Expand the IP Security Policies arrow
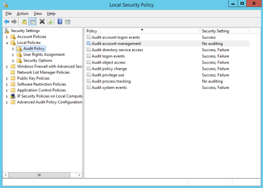Image resolution: width=263 pixels, height=188 pixels. (7, 97)
